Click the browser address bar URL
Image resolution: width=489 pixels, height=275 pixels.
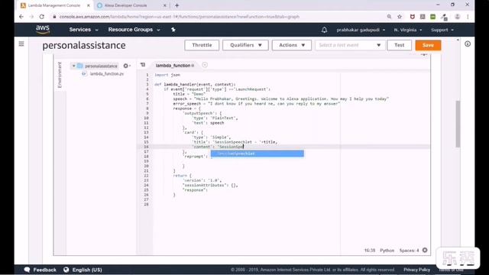tap(180, 17)
